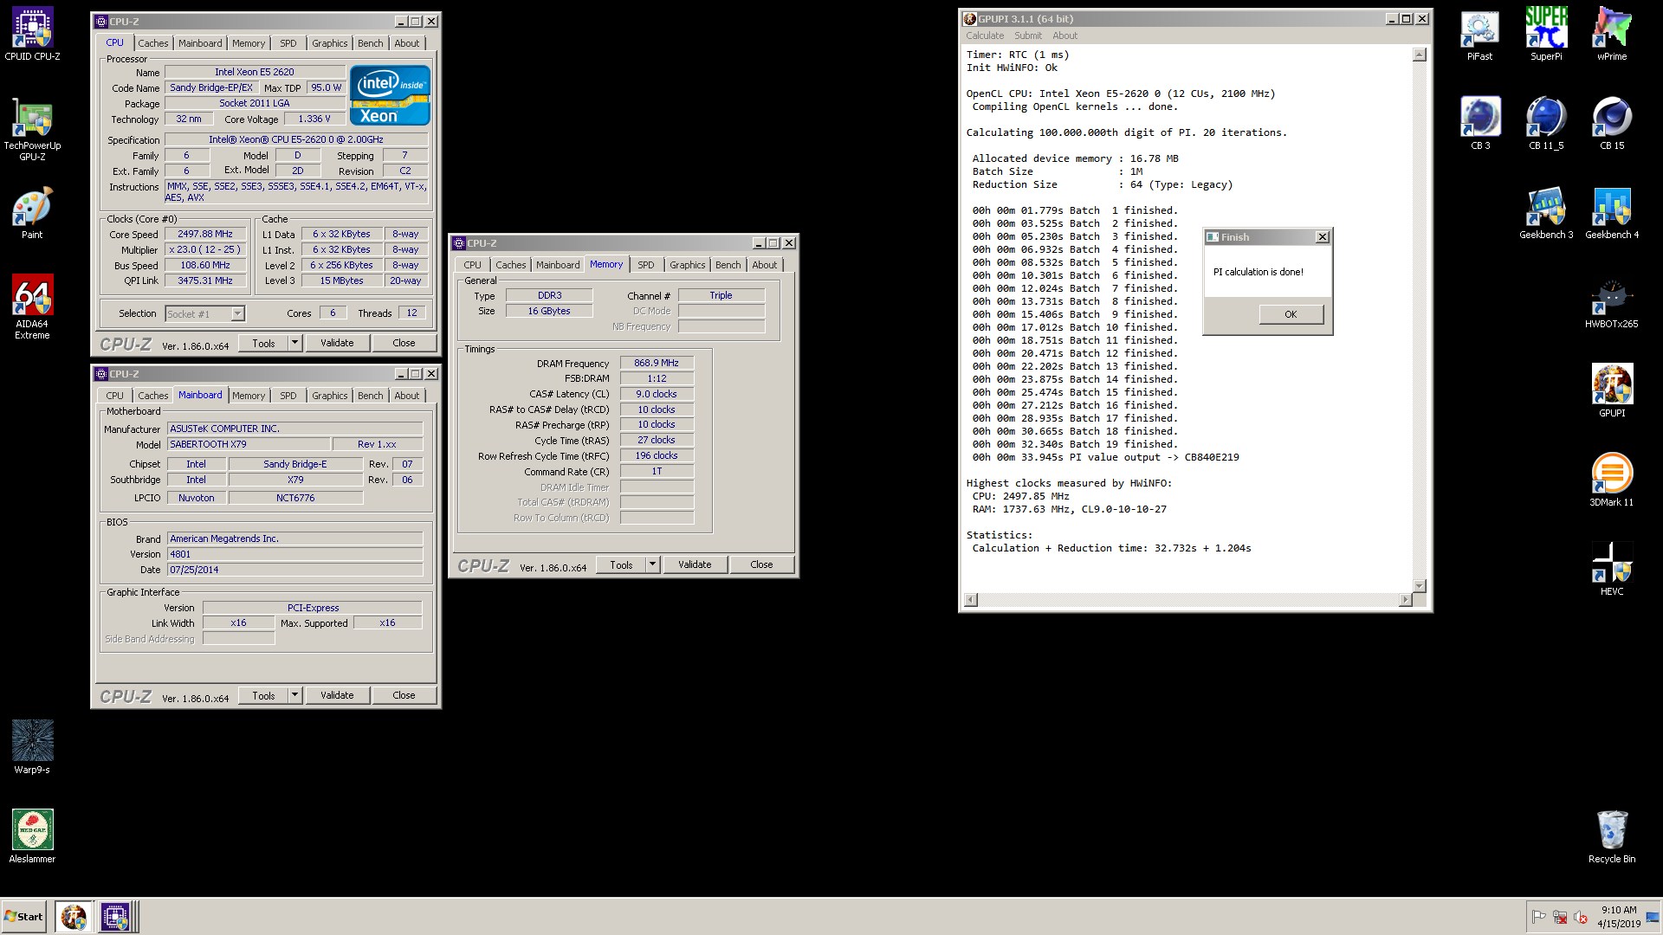Open PiFast desktop shortcut

[1479, 35]
